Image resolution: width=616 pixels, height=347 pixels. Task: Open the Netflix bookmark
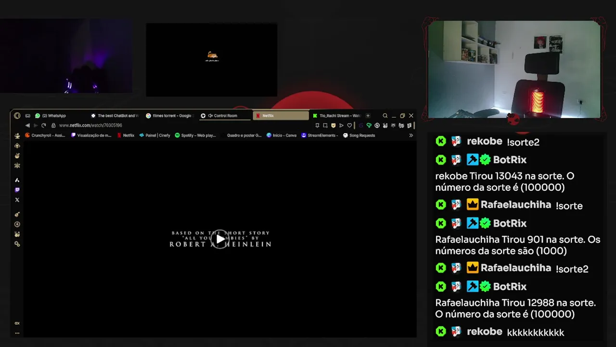point(126,135)
